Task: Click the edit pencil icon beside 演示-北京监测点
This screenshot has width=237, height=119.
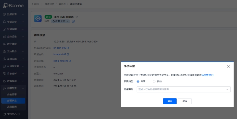Action: [x=77, y=17]
